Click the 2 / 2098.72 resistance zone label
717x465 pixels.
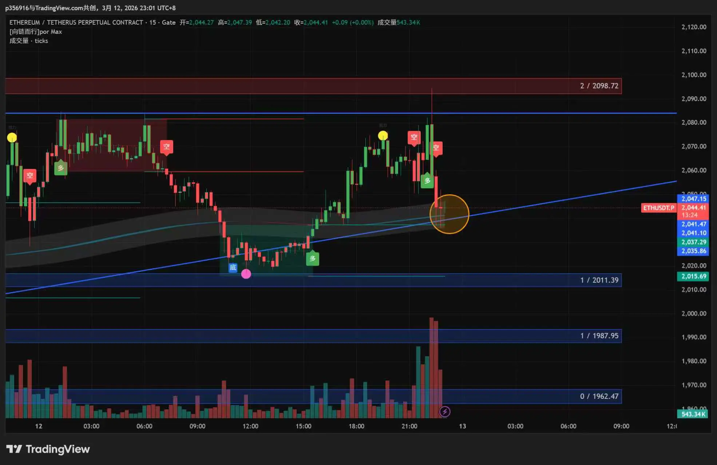(x=599, y=86)
